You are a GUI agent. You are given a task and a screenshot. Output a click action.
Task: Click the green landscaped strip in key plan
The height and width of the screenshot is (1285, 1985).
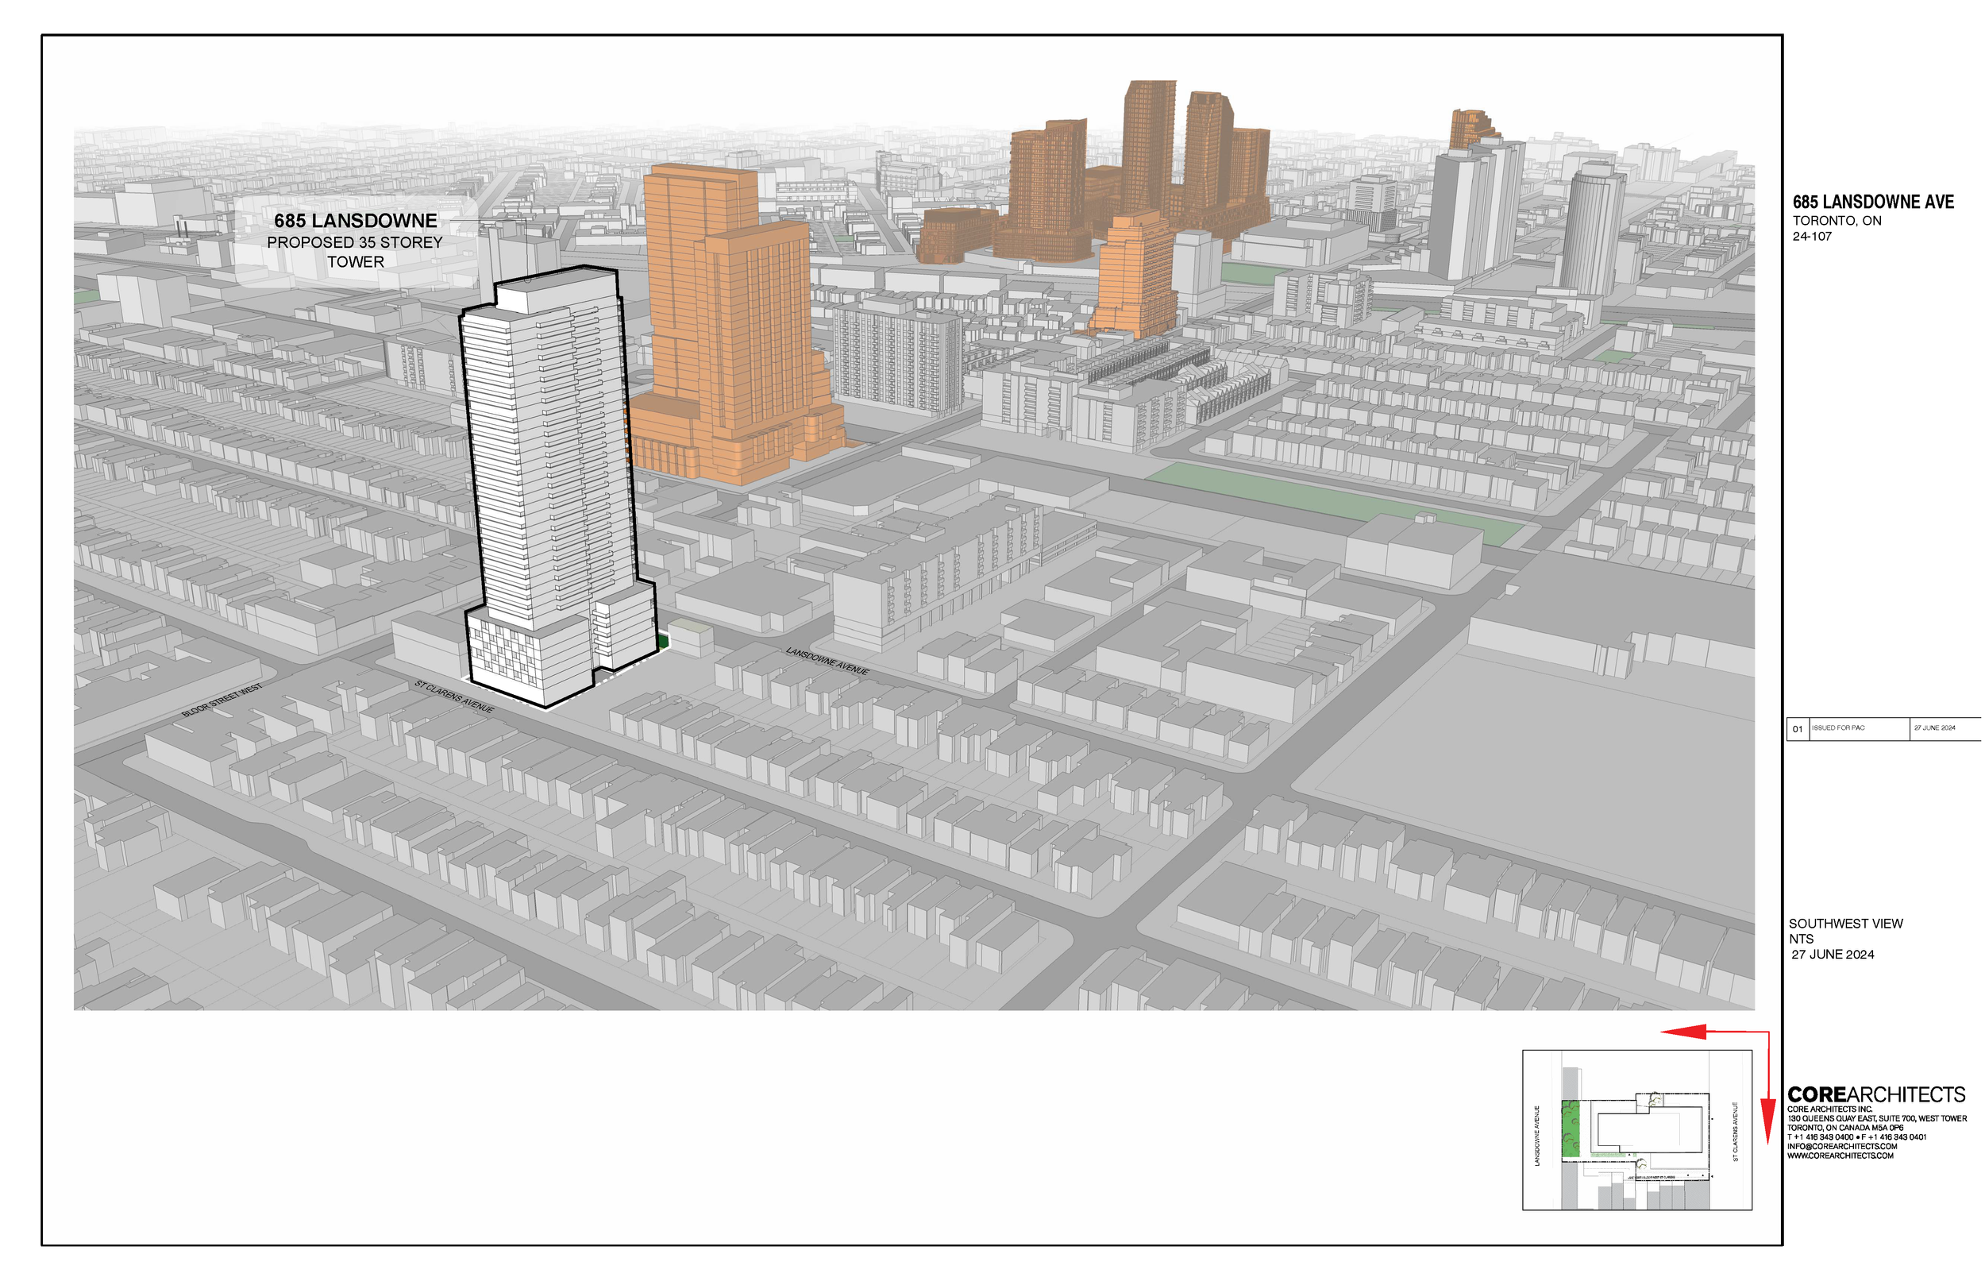click(1571, 1130)
